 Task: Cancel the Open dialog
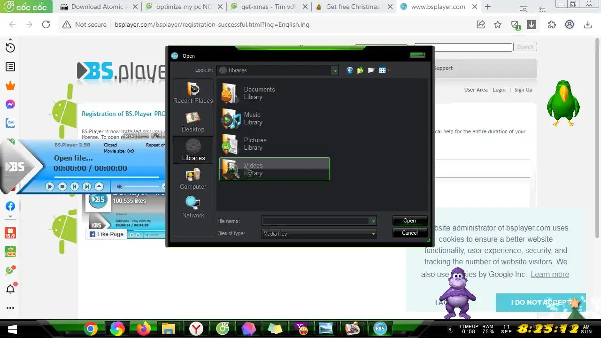pyautogui.click(x=409, y=233)
